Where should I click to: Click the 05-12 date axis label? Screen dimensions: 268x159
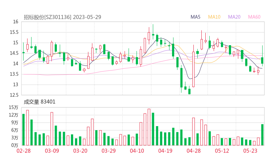coord(222,151)
